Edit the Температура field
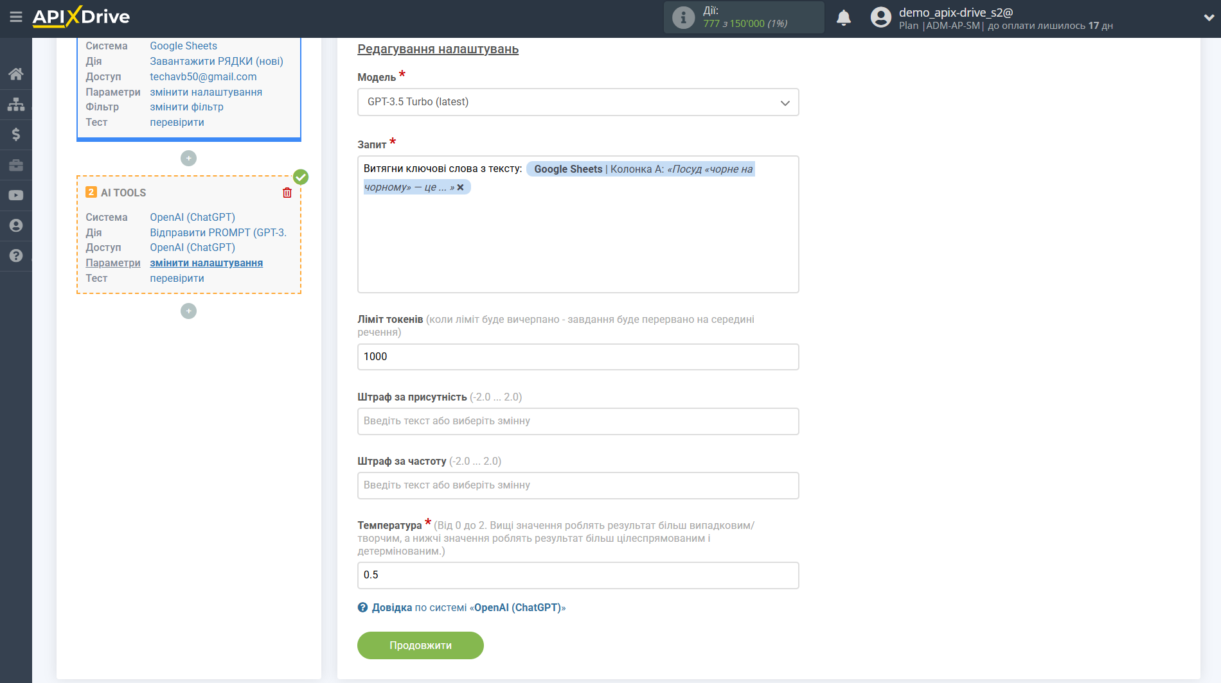Image resolution: width=1221 pixels, height=683 pixels. tap(578, 575)
